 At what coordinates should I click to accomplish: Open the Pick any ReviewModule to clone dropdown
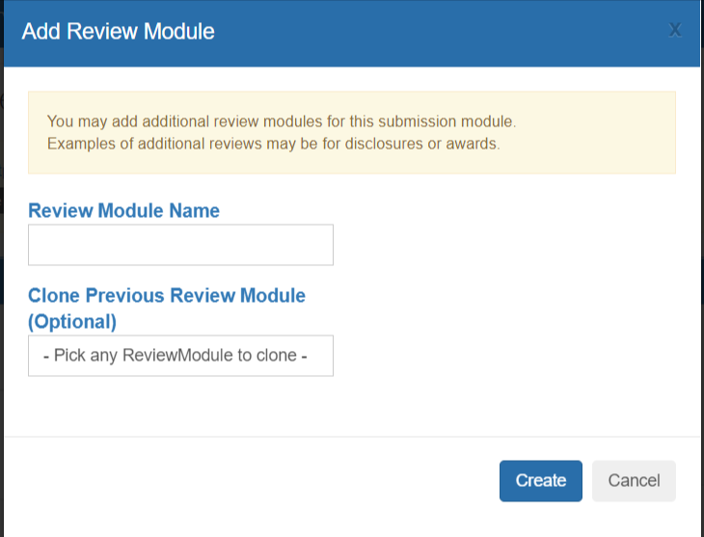point(180,356)
